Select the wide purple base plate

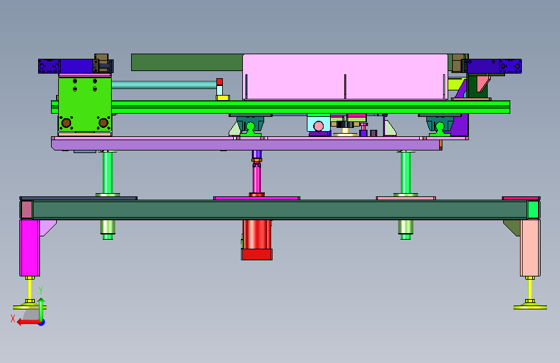[247, 145]
